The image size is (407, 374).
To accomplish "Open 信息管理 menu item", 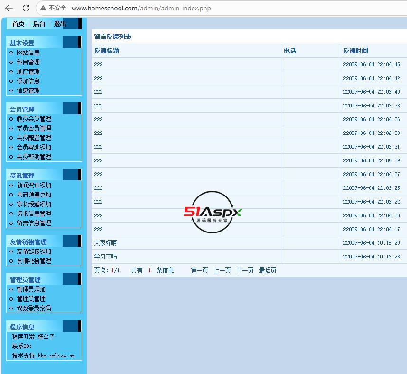I will coord(28,90).
